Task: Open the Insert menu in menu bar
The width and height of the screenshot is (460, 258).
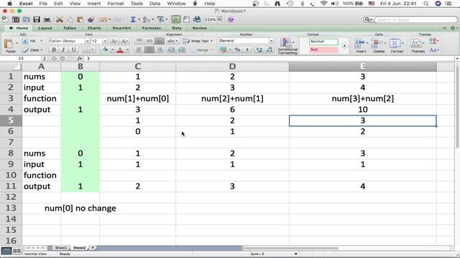Action: coord(94,4)
